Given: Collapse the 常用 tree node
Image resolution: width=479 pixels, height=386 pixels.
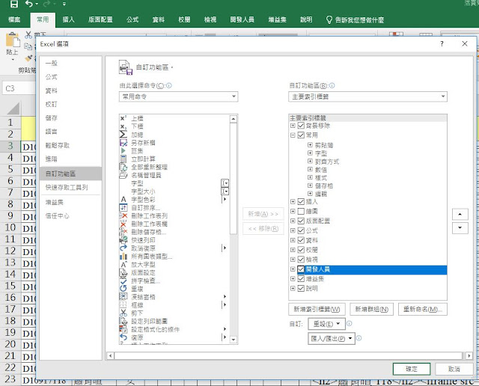Looking at the screenshot, I should 293,135.
